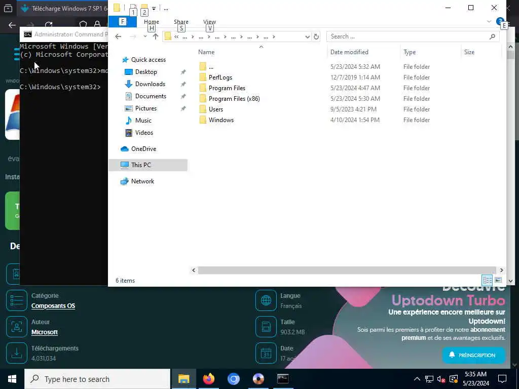Open the notification center icon
Viewport: 519px width, 389px height.
(502, 379)
